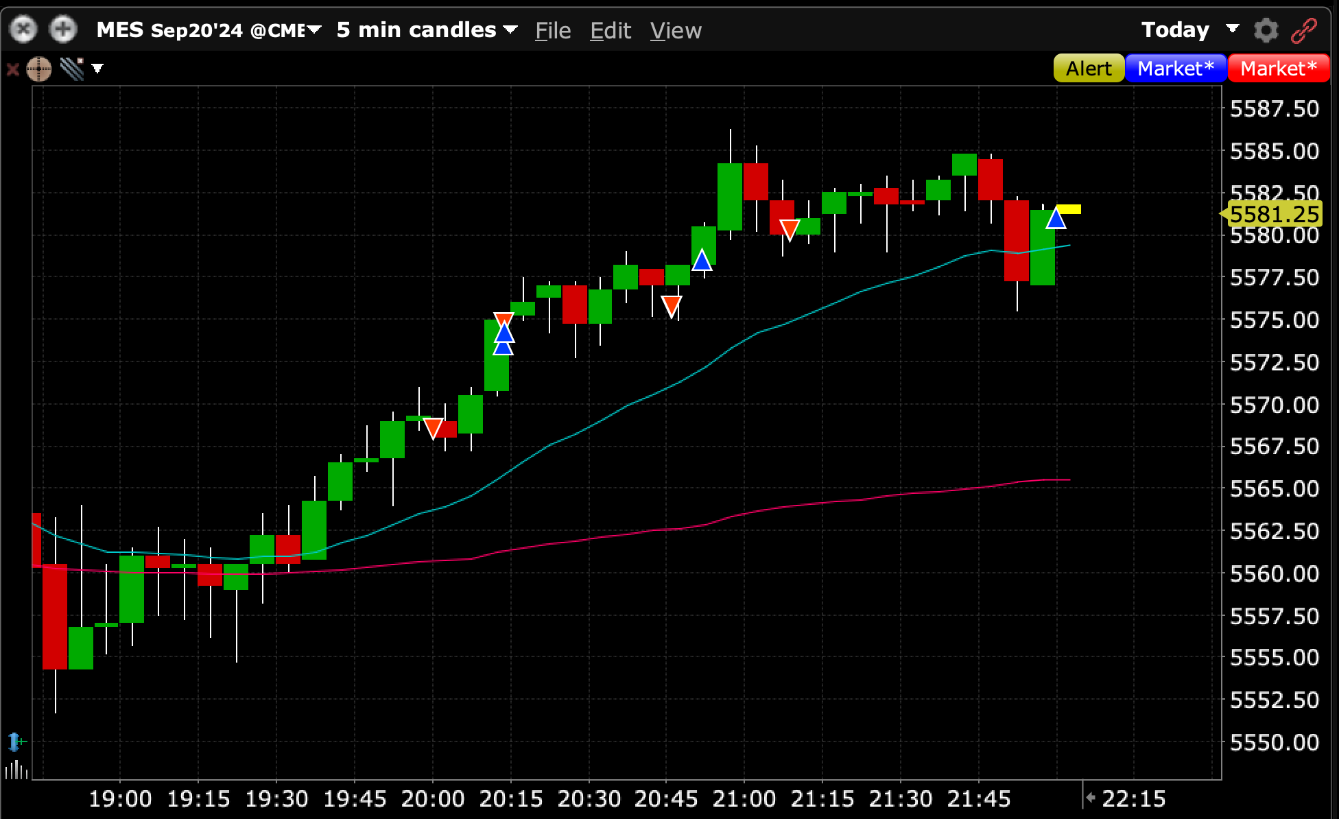1339x819 pixels.
Task: Click the 21:45 time axis label
Action: tap(979, 798)
